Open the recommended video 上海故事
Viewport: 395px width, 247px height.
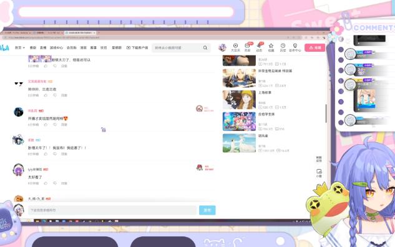coord(239,100)
